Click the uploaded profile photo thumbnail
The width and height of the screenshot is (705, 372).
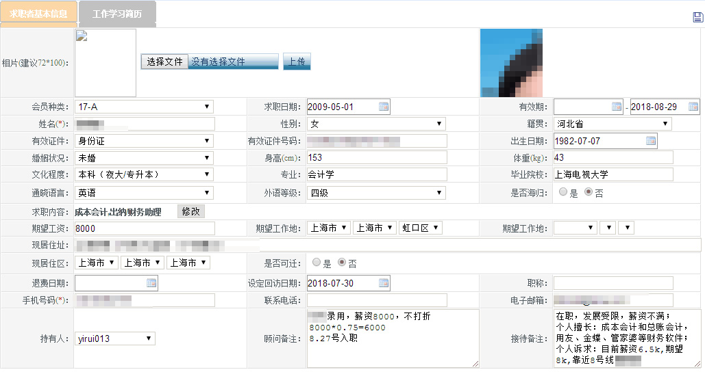pos(511,63)
